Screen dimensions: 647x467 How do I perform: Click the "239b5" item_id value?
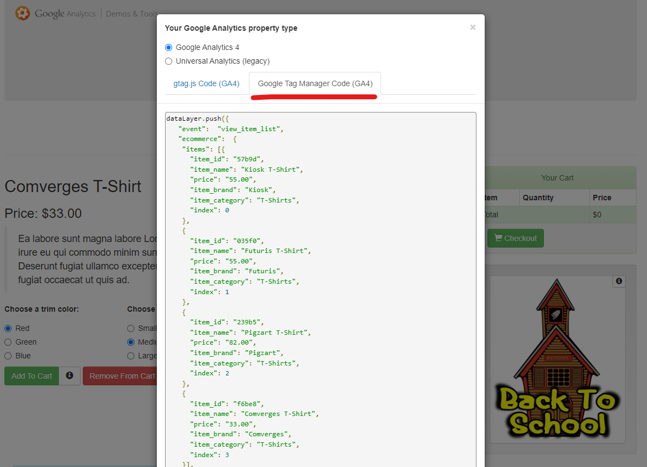(x=247, y=322)
